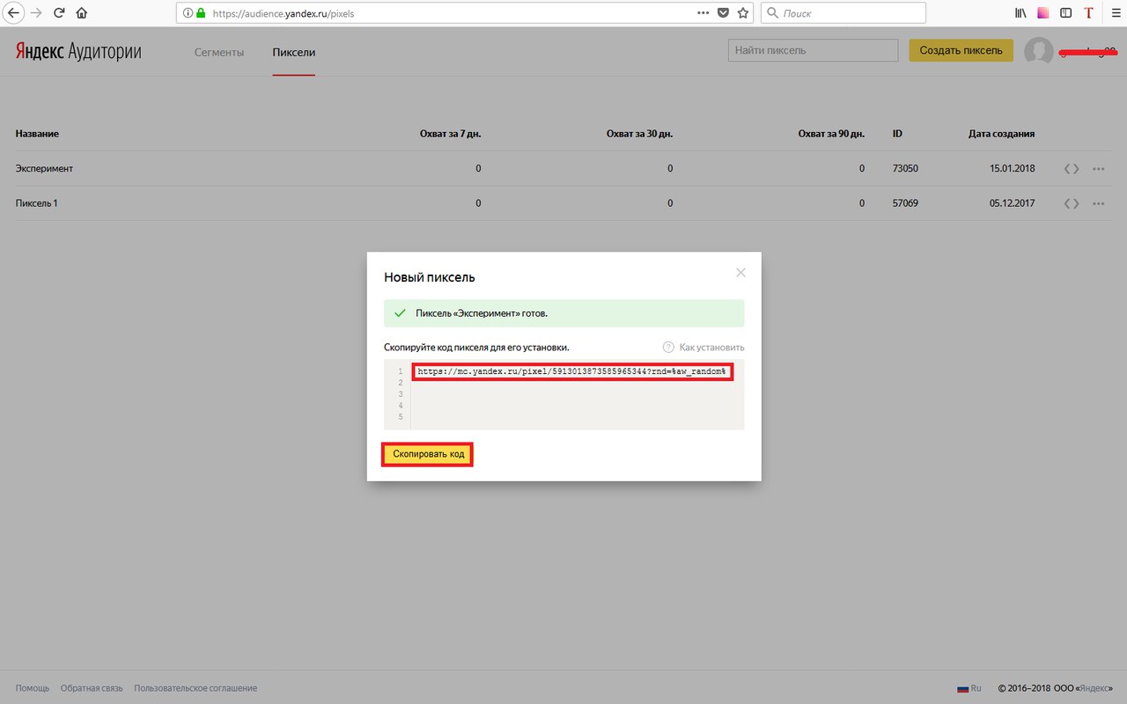
Task: Click the Название column header
Action: (37, 134)
